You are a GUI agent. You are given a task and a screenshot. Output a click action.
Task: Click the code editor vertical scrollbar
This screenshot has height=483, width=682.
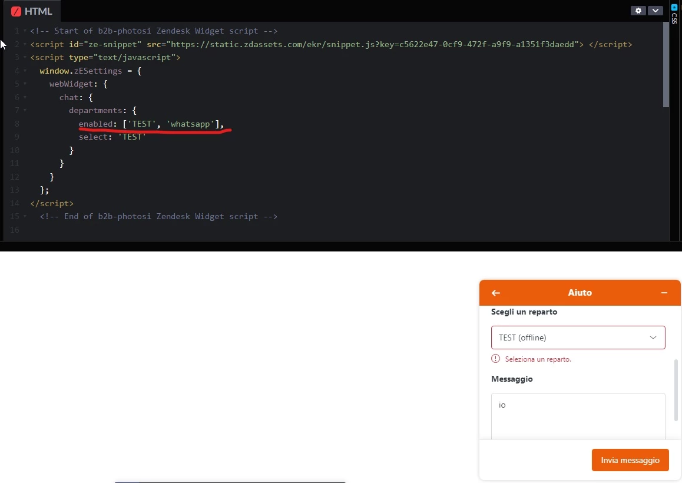[x=666, y=64]
